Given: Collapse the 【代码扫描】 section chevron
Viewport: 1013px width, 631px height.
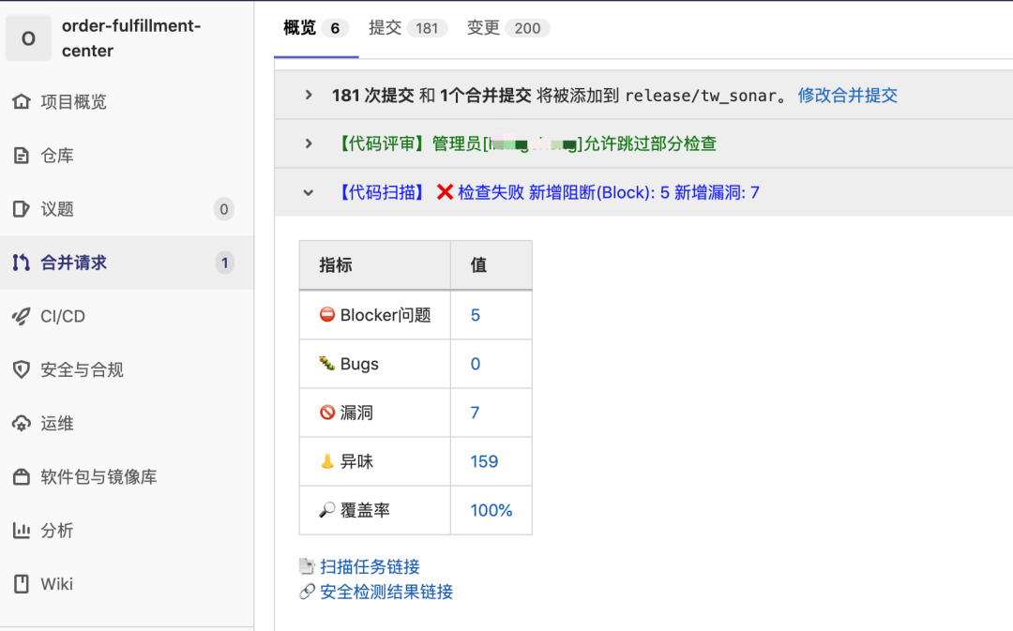Looking at the screenshot, I should (x=309, y=192).
